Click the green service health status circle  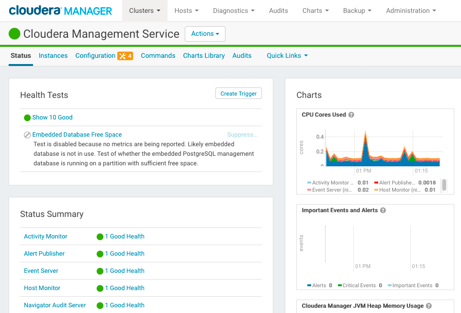14,34
